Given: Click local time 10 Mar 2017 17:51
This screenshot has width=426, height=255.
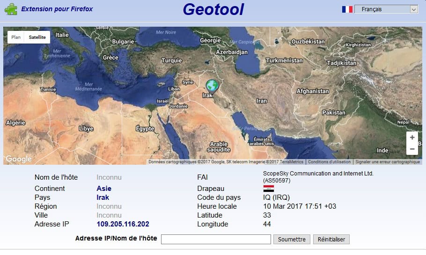Looking at the screenshot, I should (x=300, y=206).
